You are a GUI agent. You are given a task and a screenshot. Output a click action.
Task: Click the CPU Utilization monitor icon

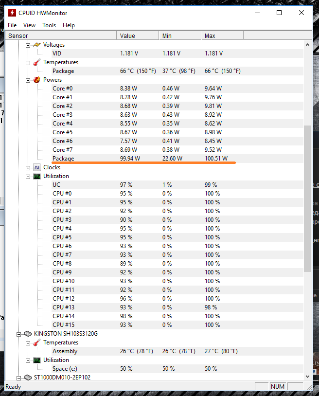(37, 176)
